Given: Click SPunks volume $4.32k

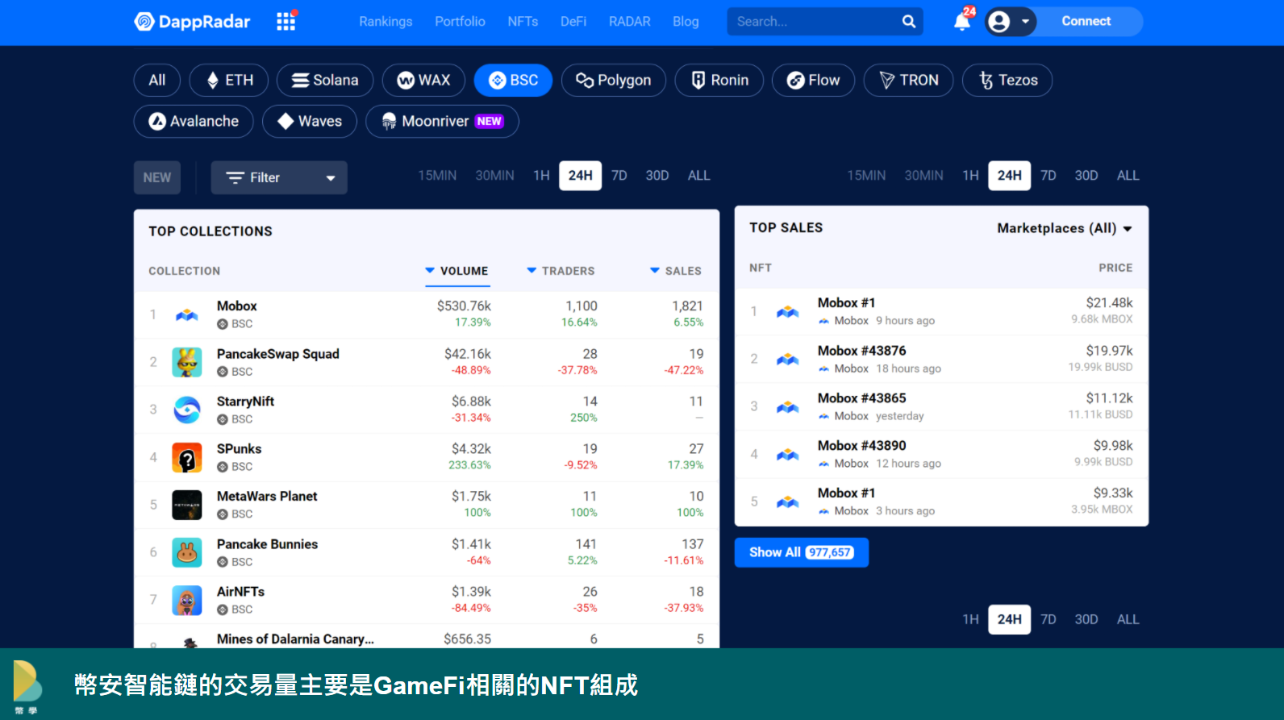Looking at the screenshot, I should coord(471,449).
